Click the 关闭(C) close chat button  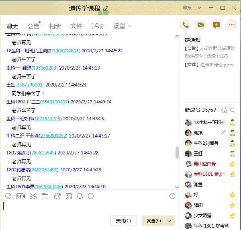pyautogui.click(x=123, y=221)
